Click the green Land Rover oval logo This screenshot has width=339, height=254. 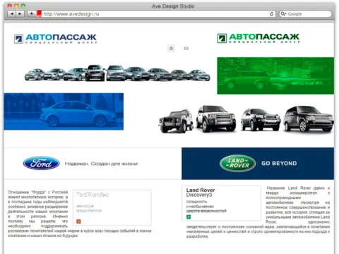238,163
